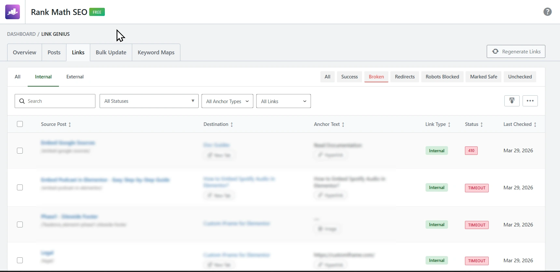Open the All Statuses dropdown
560x272 pixels.
[x=149, y=101]
